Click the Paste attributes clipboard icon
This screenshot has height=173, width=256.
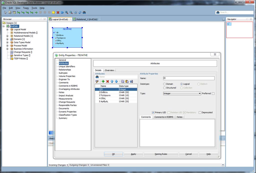click(x=127, y=81)
